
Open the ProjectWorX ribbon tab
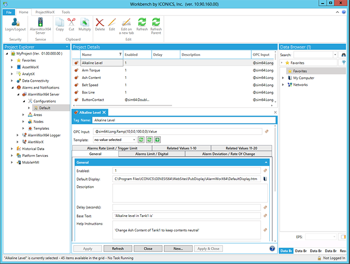coord(45,12)
